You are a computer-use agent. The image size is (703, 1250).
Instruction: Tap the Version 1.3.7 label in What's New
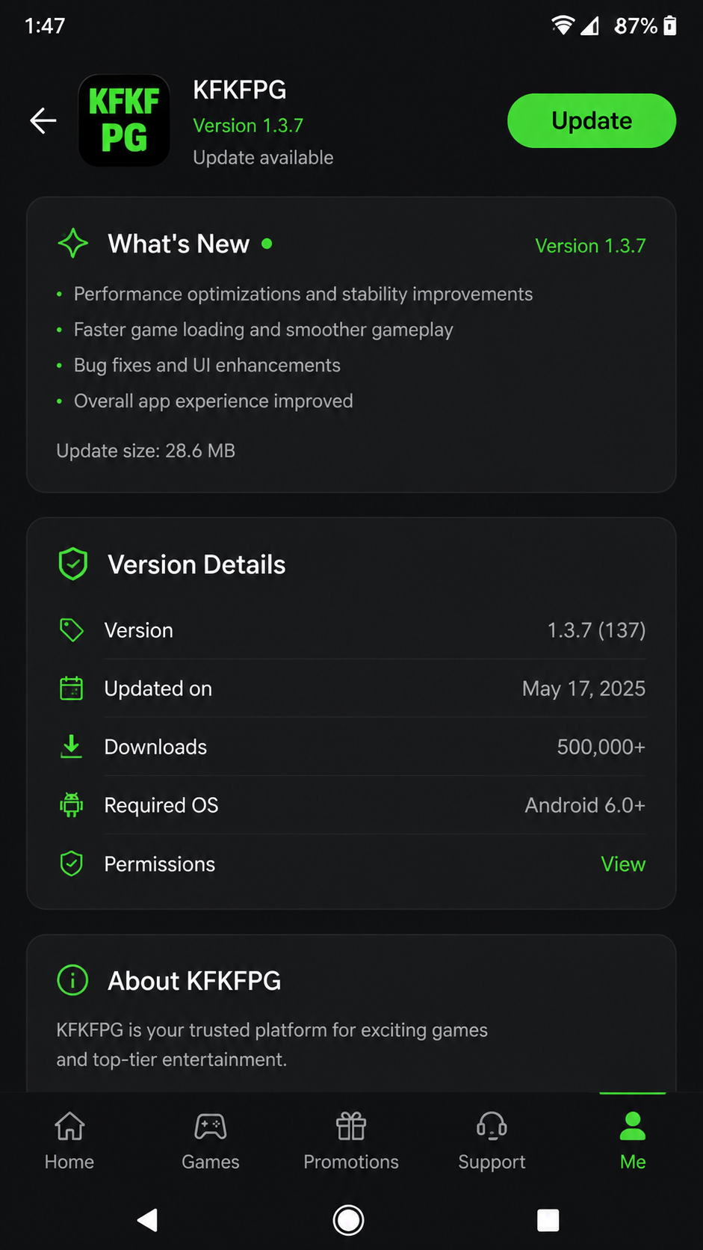pos(590,246)
